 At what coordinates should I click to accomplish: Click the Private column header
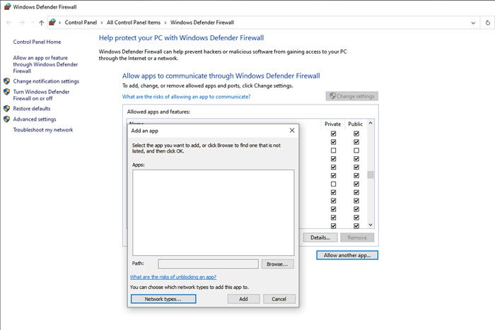[333, 124]
